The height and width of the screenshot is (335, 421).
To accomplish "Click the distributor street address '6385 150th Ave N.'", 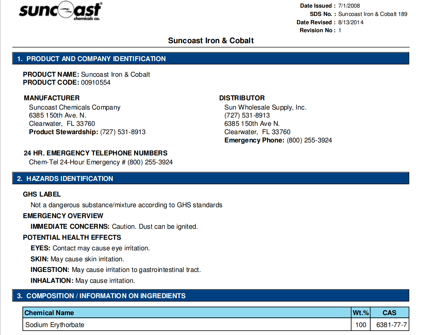I will tap(252, 124).
